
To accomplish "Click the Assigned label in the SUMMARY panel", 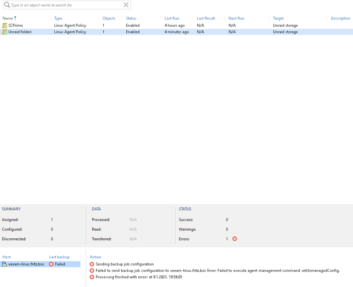I will click(10, 220).
